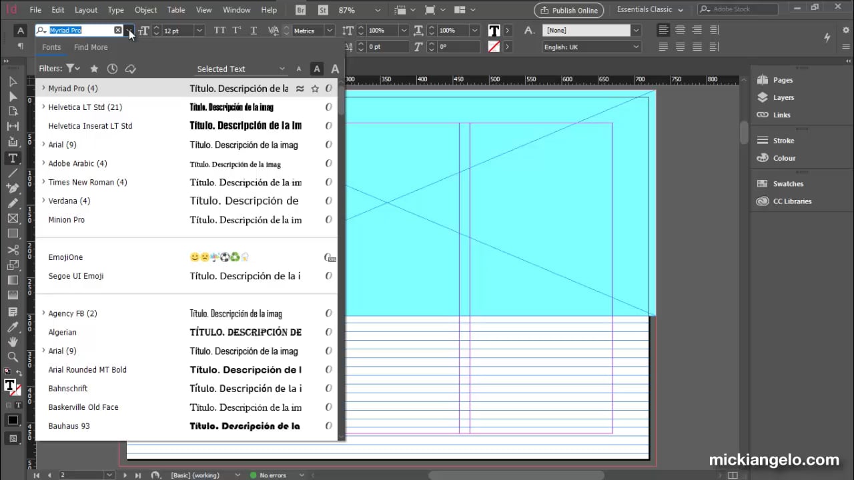The image size is (854, 480).
Task: Set smallest font preview size
Action: tap(299, 69)
